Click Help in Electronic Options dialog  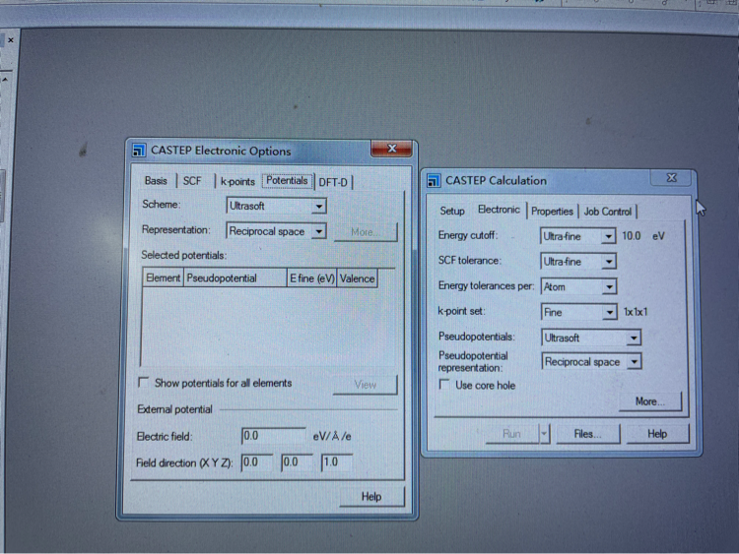point(371,497)
